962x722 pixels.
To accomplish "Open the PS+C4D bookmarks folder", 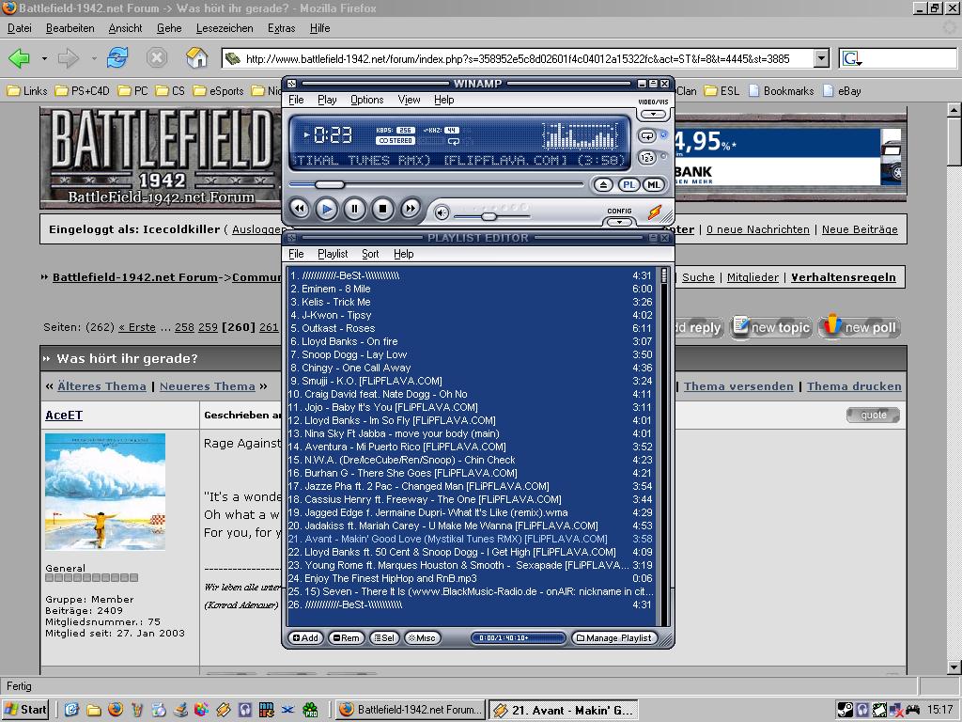I will pos(83,91).
